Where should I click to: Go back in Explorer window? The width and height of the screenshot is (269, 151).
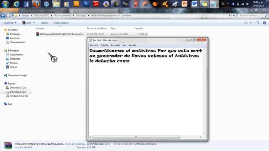[3, 16]
